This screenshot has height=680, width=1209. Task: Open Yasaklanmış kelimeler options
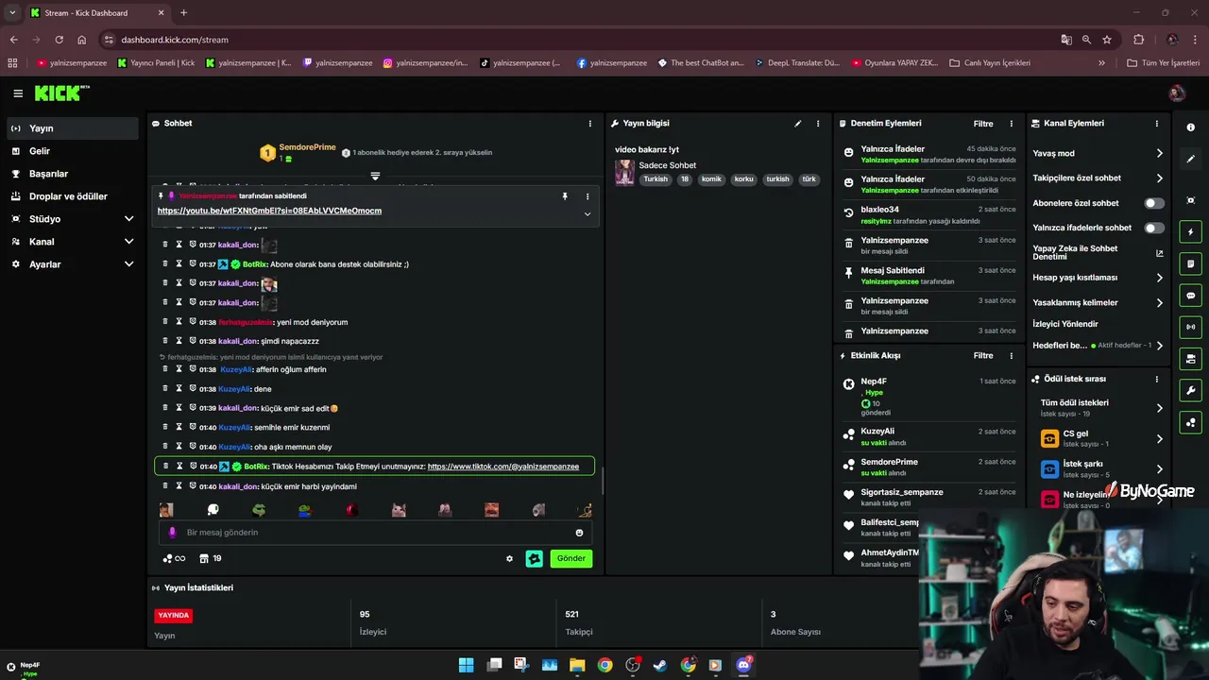tap(1098, 303)
